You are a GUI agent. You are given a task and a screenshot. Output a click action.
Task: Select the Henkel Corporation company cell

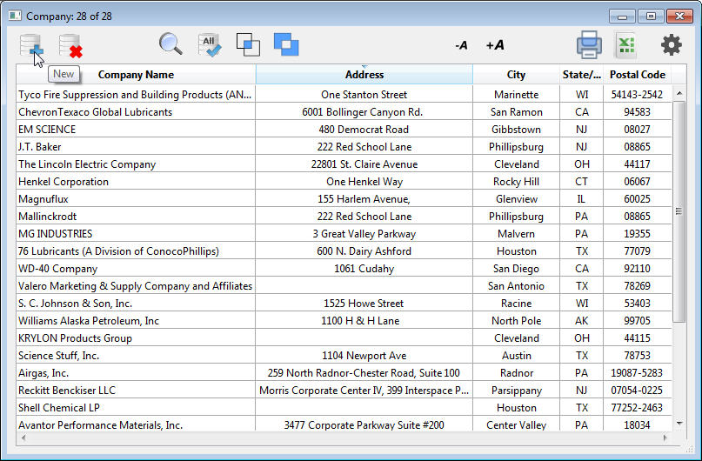pyautogui.click(x=136, y=182)
